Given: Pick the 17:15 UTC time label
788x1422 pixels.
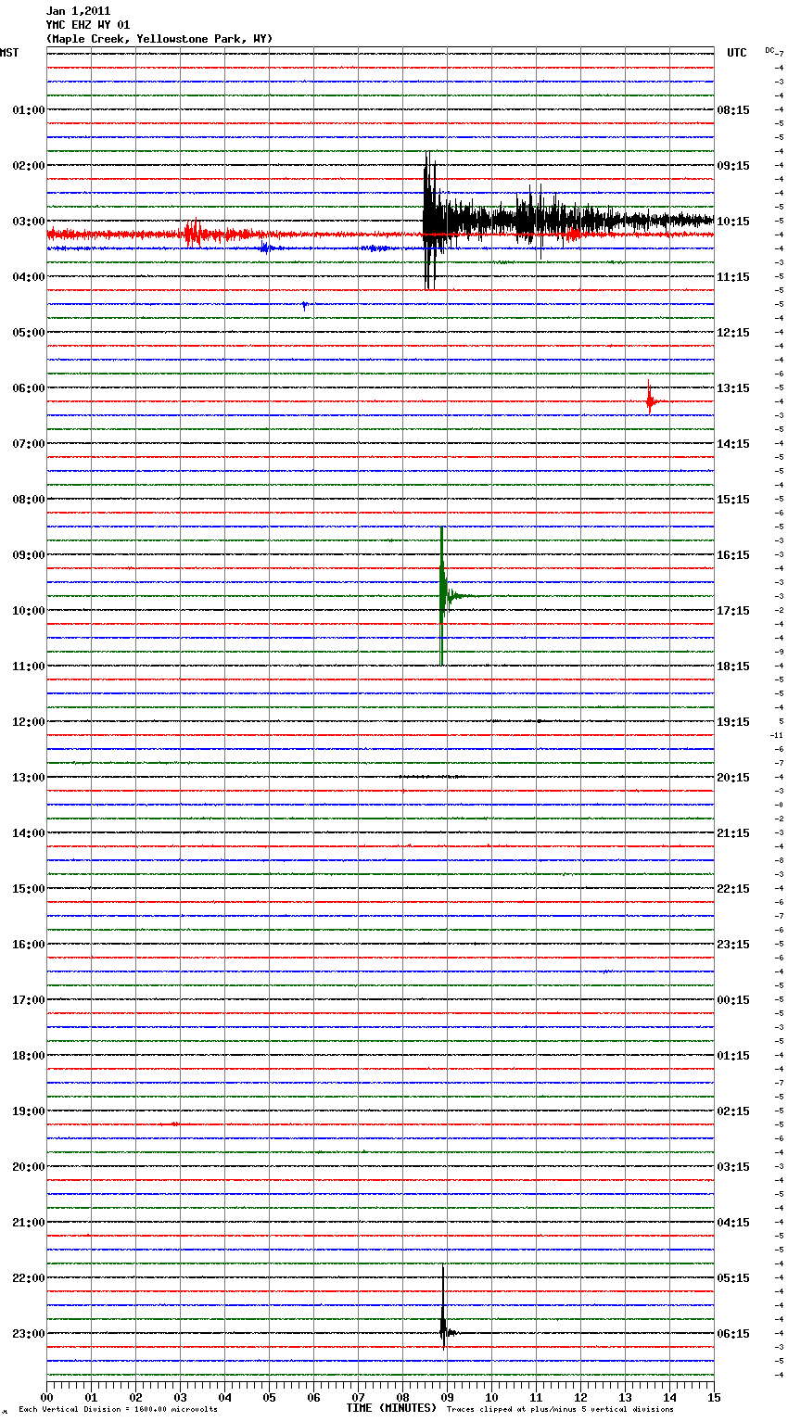Looking at the screenshot, I should [733, 610].
